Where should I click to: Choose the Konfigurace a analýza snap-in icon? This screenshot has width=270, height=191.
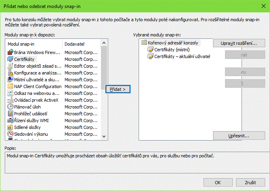[x=11, y=73]
